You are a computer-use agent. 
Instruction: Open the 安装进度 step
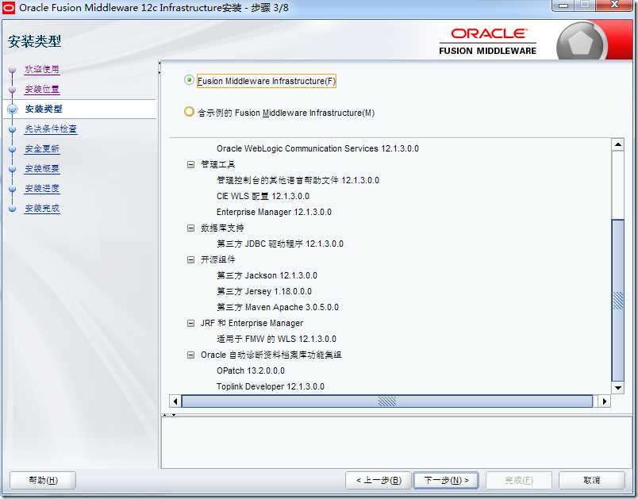coord(42,189)
